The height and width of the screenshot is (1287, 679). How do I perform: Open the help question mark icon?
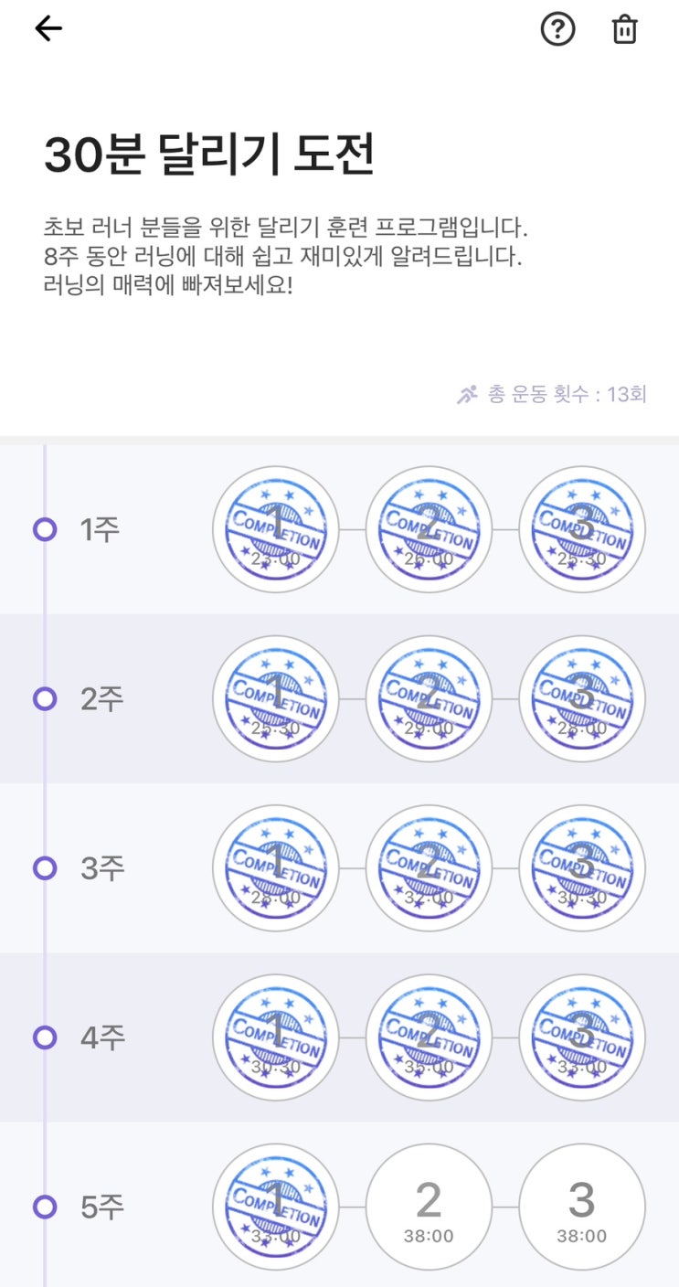pyautogui.click(x=557, y=30)
